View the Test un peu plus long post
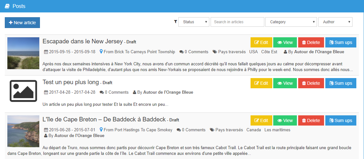 (285, 83)
